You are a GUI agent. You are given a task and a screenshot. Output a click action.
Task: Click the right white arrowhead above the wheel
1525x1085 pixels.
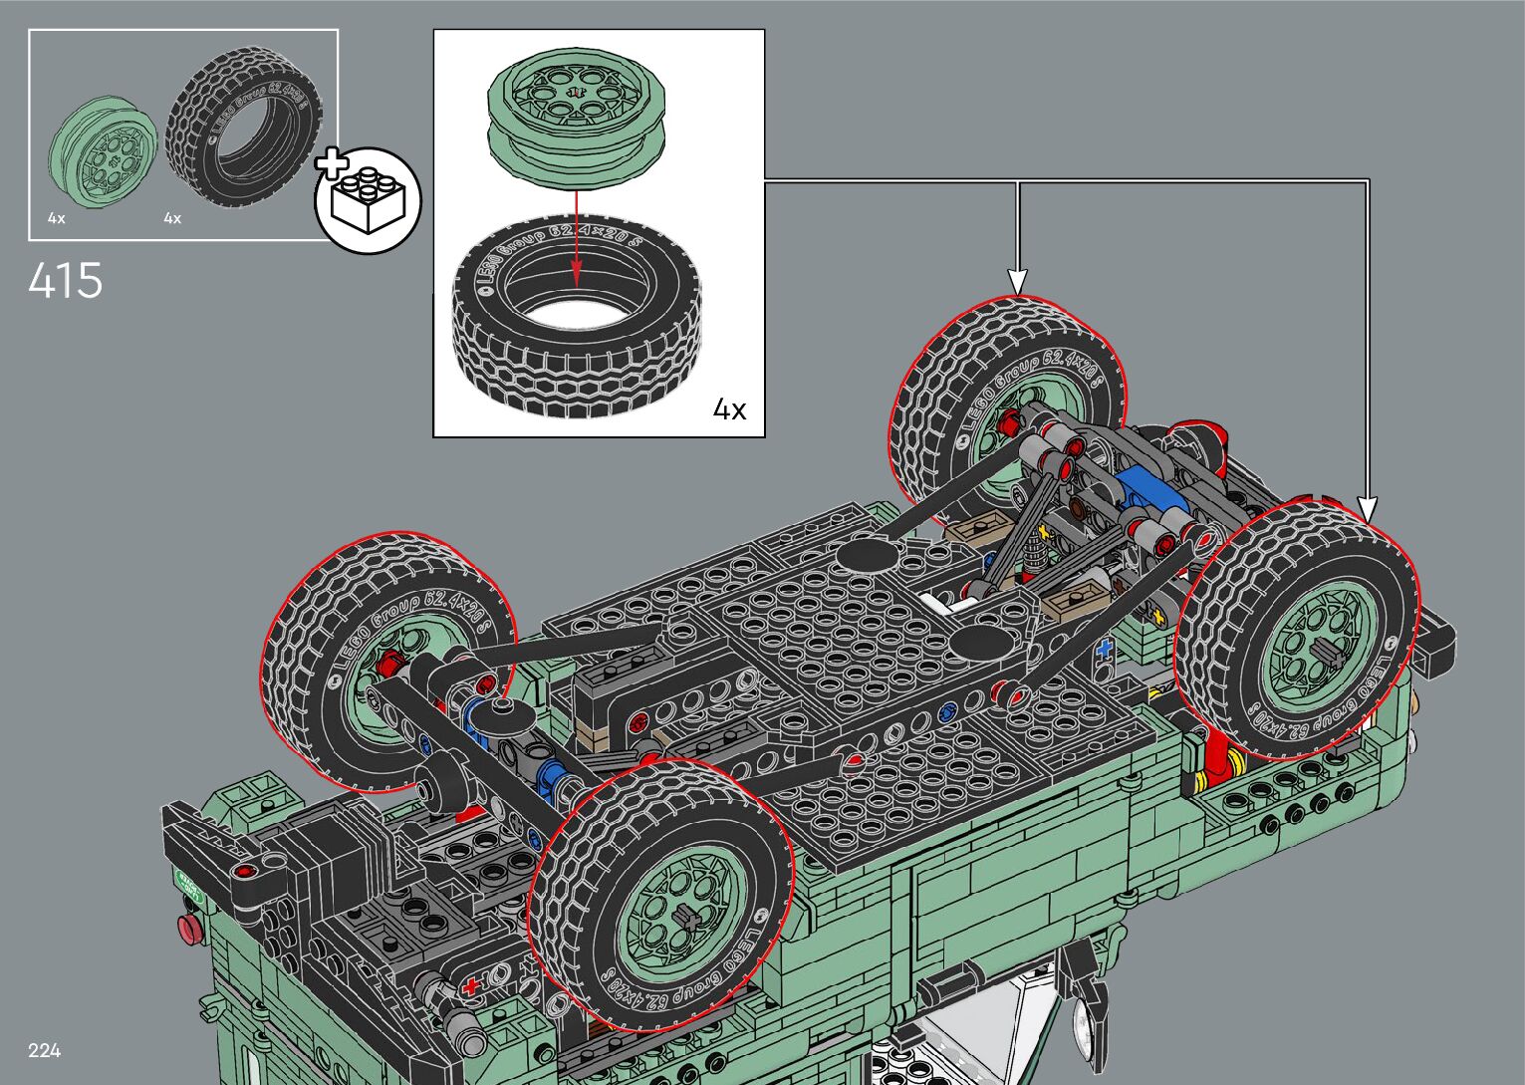pos(1368,509)
